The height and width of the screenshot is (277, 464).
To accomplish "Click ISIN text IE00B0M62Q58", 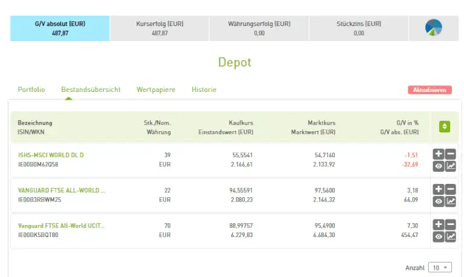I will click(x=38, y=165).
